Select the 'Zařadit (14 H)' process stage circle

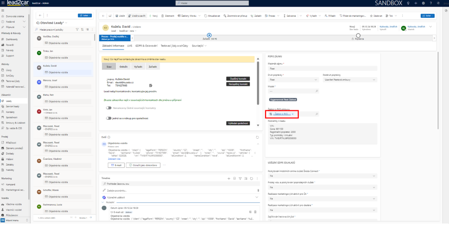pos(209,35)
